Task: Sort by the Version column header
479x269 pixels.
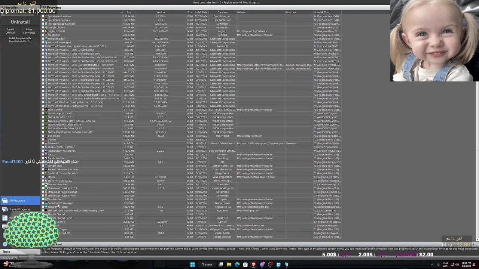Action: pos(161,12)
